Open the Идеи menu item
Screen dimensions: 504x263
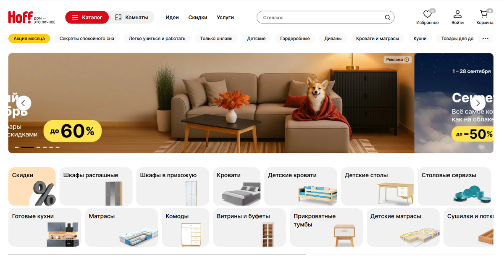[172, 18]
